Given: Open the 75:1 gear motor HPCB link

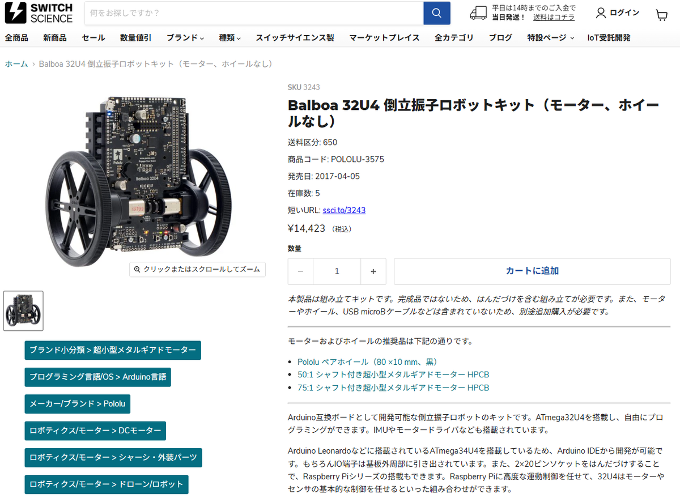Looking at the screenshot, I should click(393, 388).
